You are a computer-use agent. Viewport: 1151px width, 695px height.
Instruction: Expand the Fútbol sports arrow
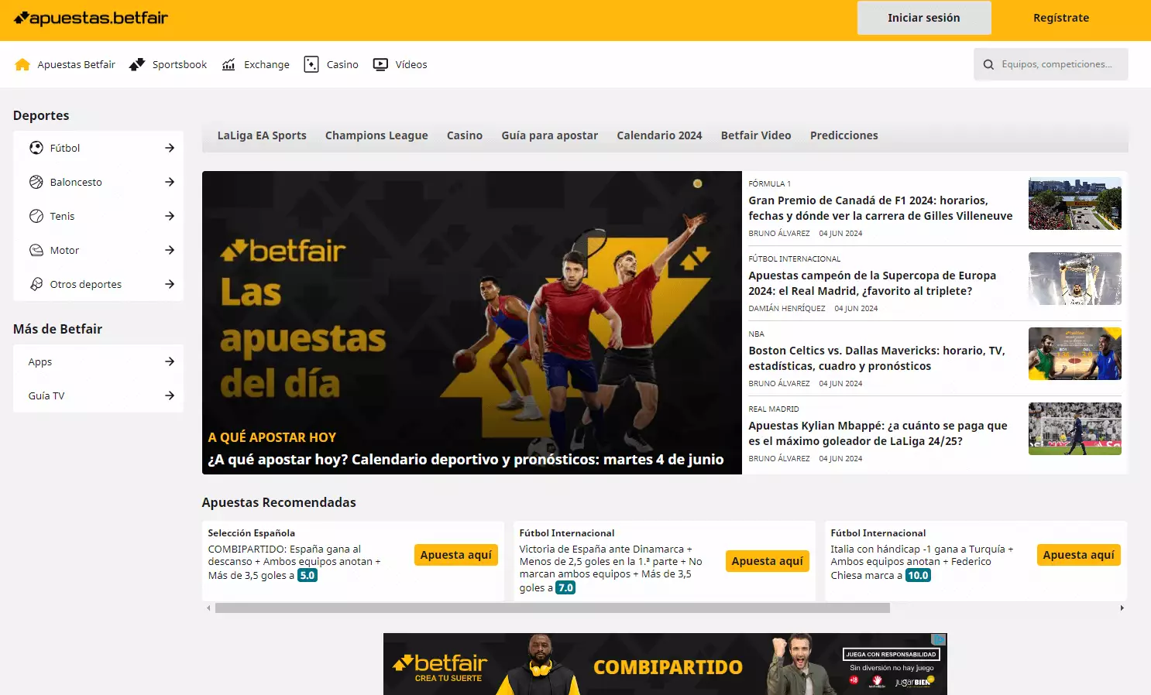pyautogui.click(x=170, y=148)
